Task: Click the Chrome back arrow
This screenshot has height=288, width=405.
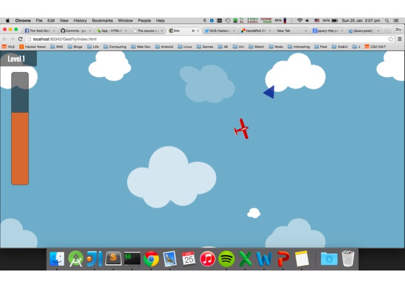Action: point(5,39)
